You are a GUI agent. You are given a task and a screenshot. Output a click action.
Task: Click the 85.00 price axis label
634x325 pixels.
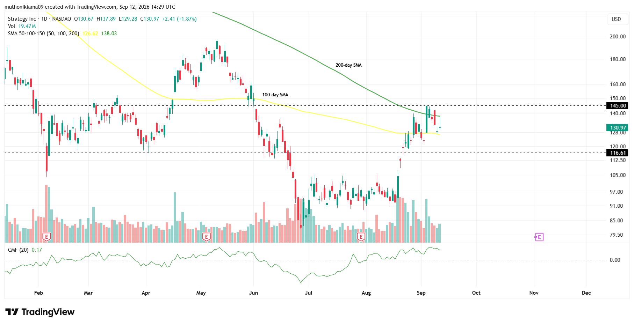pyautogui.click(x=617, y=221)
